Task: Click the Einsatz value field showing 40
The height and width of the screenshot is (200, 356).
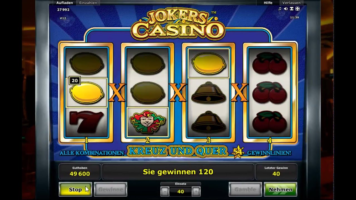Action: 181,191
